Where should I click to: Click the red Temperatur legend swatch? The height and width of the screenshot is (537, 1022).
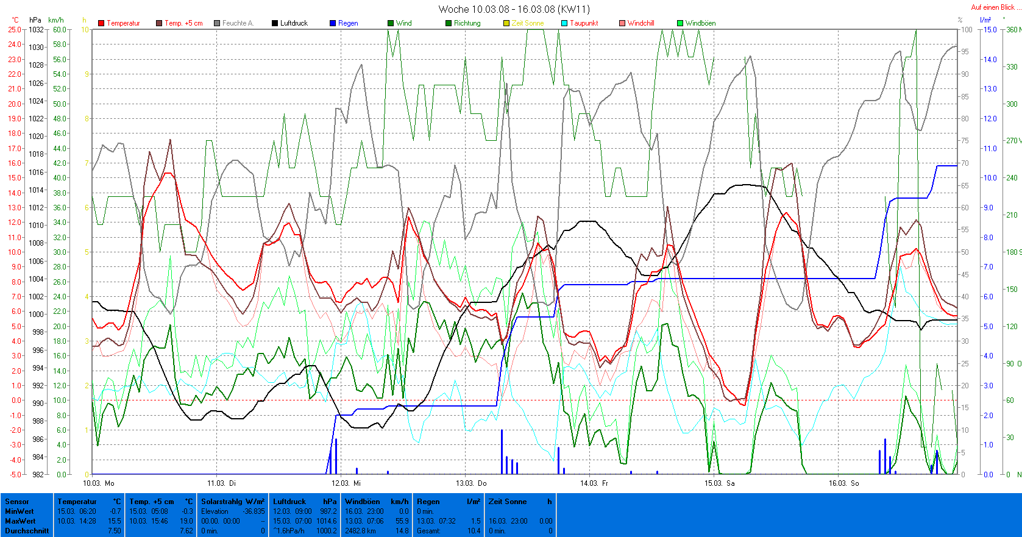101,23
